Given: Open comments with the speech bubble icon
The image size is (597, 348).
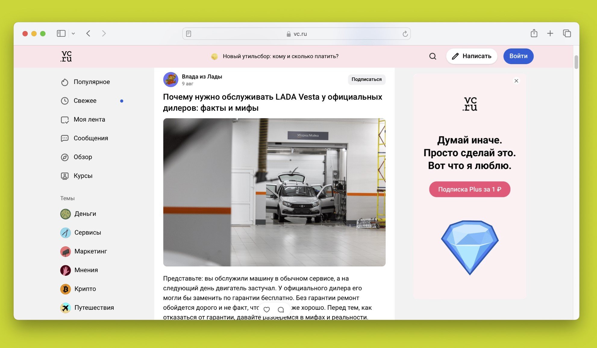Looking at the screenshot, I should pos(281,309).
